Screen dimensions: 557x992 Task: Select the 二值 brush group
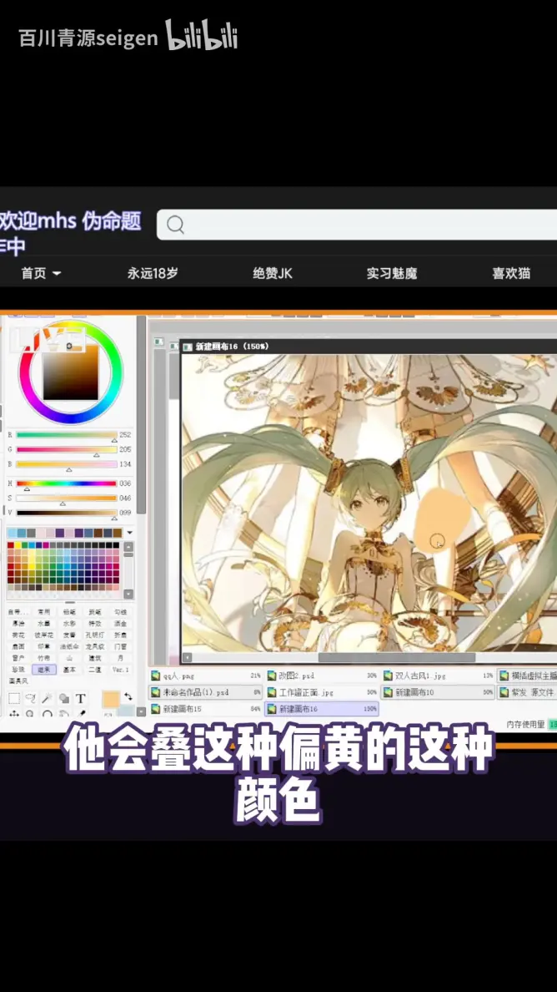click(95, 670)
